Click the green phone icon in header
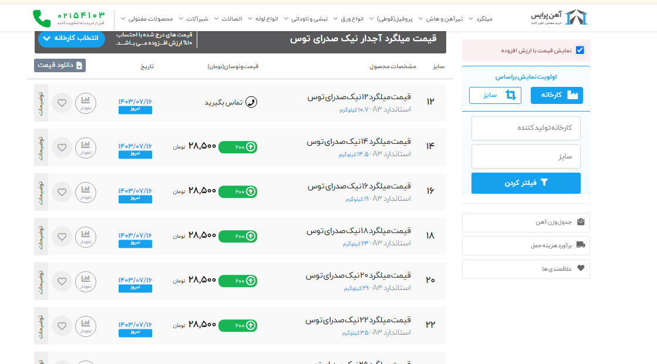The width and height of the screenshot is (657, 364). pyautogui.click(x=42, y=18)
